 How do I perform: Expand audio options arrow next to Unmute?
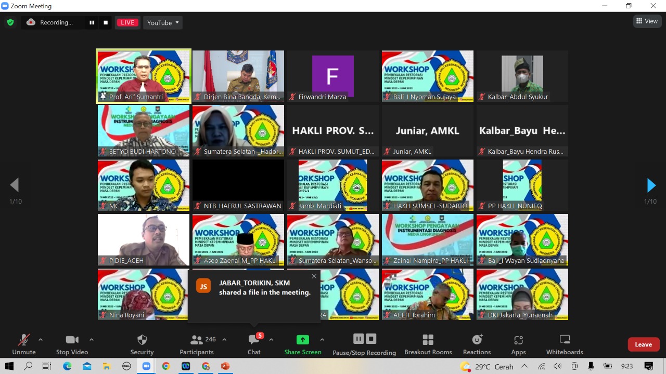click(x=41, y=340)
